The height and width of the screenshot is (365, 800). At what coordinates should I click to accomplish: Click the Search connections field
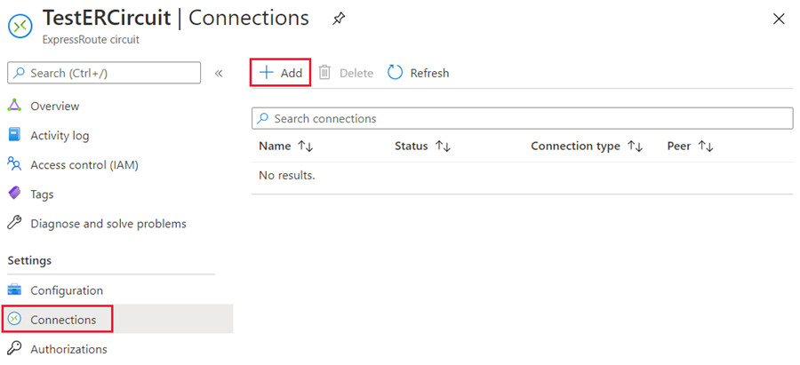[523, 118]
